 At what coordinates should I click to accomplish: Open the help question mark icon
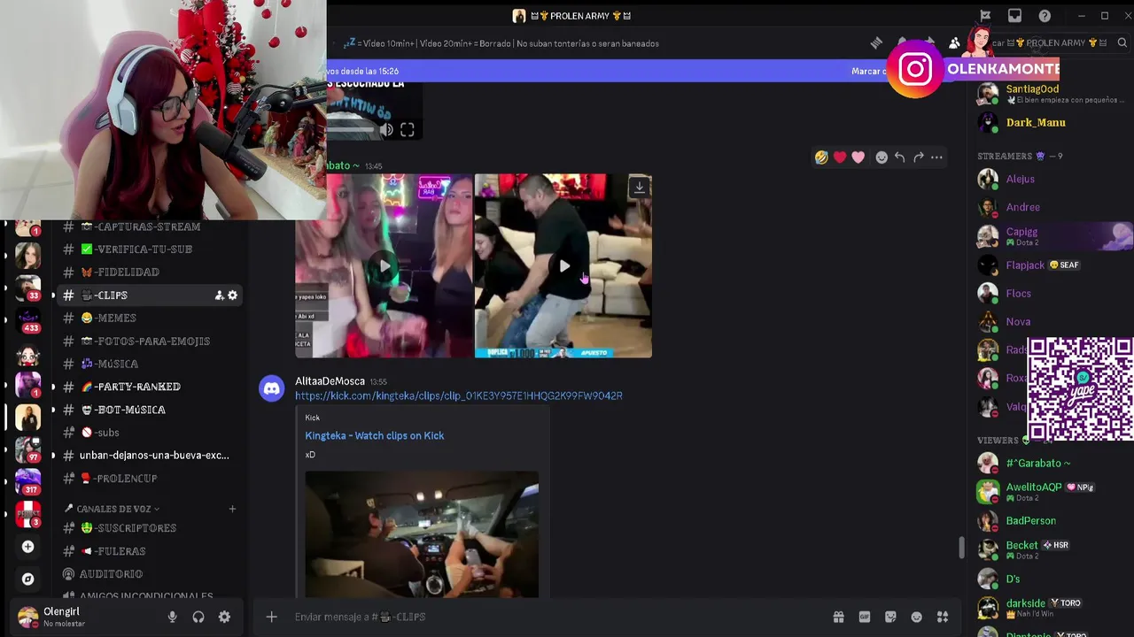[x=1045, y=16]
